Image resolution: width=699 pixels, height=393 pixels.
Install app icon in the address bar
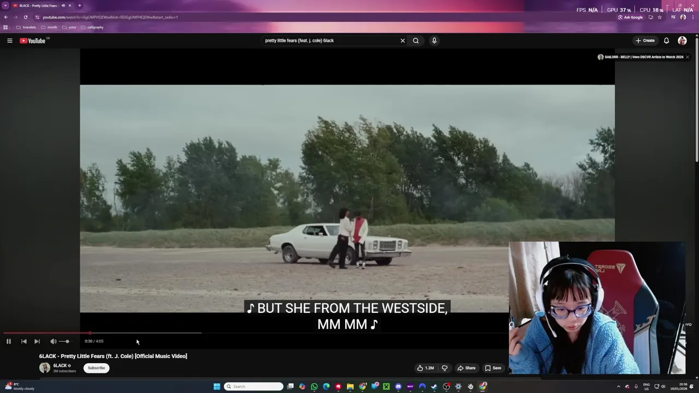(650, 17)
